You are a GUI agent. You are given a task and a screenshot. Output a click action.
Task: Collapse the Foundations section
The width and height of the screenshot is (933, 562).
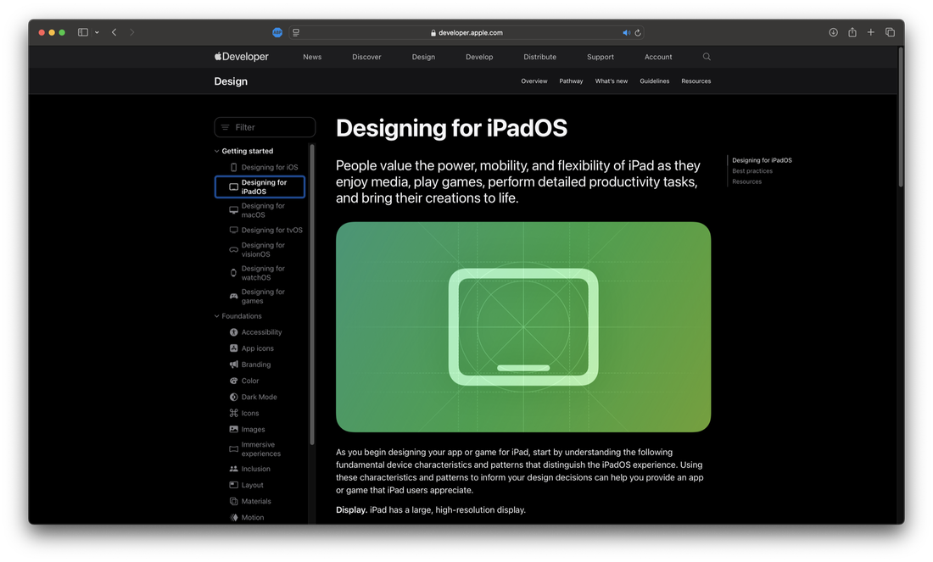[216, 316]
